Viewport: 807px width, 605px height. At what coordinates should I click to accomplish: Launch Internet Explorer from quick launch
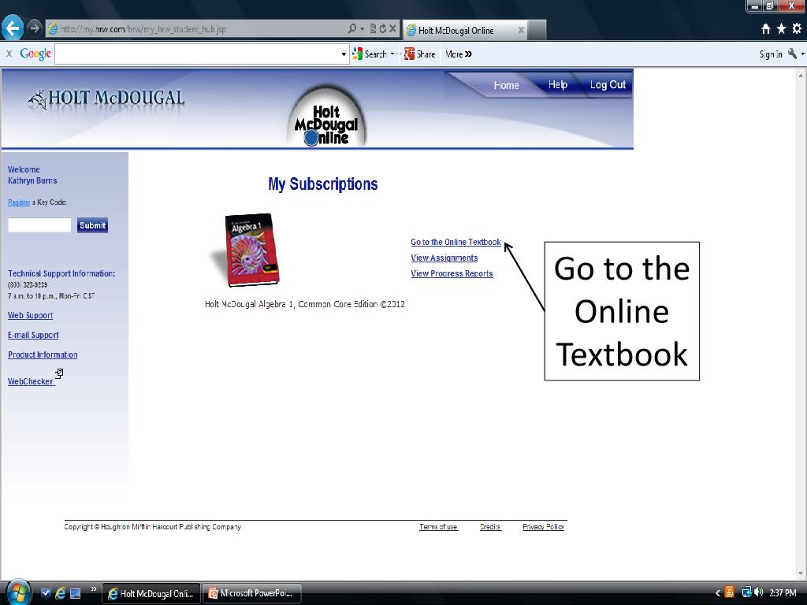point(60,592)
